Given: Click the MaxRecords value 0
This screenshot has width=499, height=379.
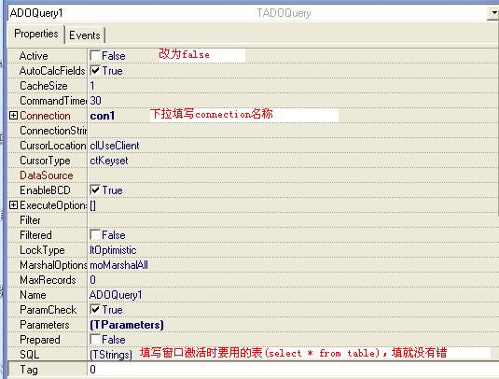Looking at the screenshot, I should [x=92, y=280].
